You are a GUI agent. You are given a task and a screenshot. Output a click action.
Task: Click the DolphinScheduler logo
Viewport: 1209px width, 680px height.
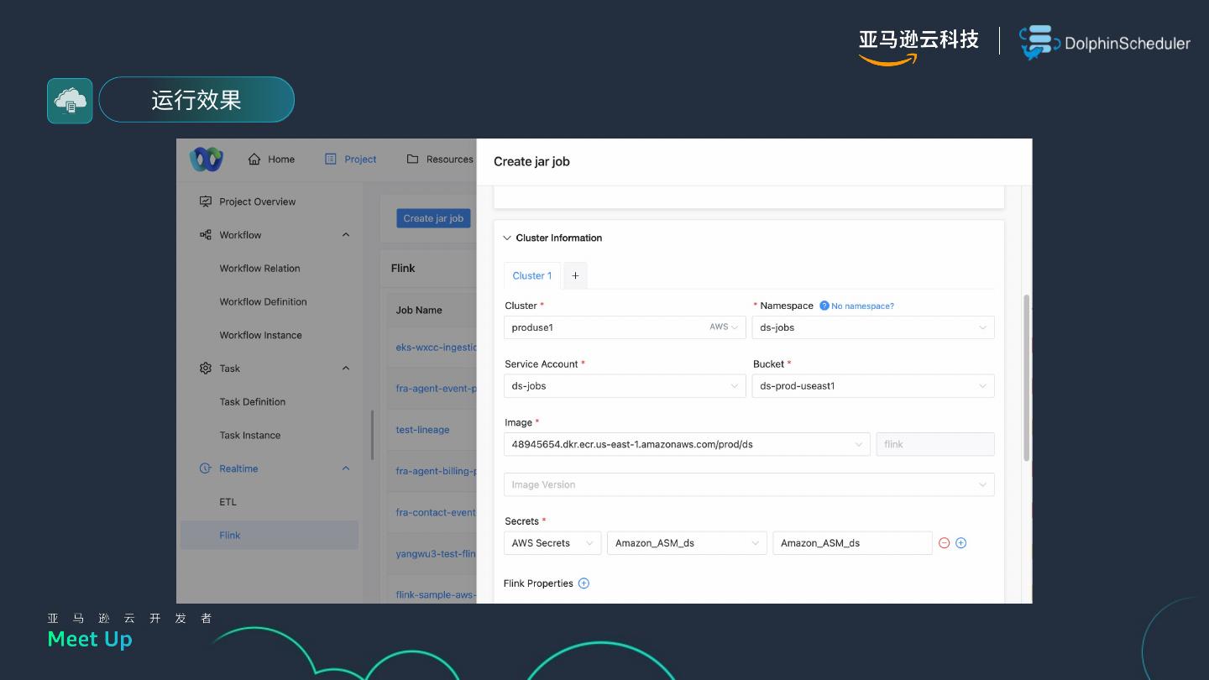pyautogui.click(x=1105, y=43)
